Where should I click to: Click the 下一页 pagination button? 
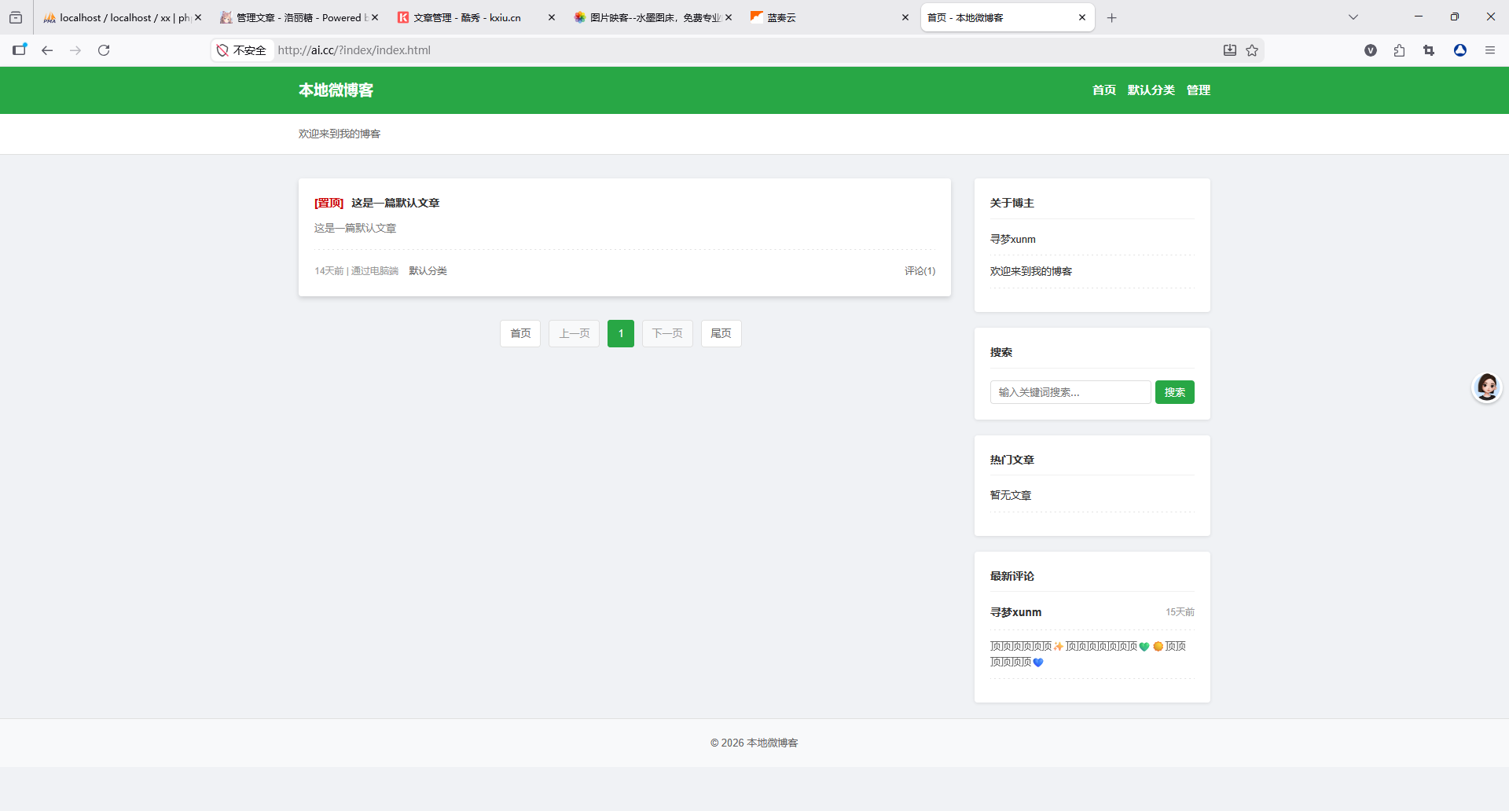pyautogui.click(x=667, y=333)
